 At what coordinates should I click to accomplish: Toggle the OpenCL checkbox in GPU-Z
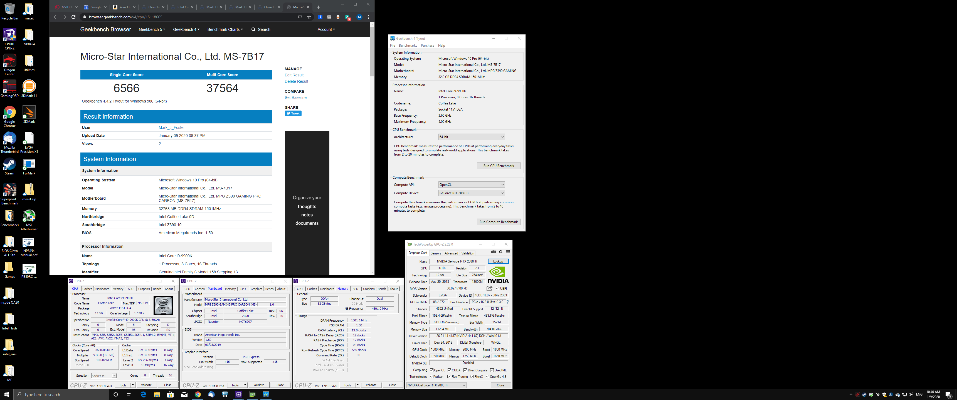click(432, 370)
